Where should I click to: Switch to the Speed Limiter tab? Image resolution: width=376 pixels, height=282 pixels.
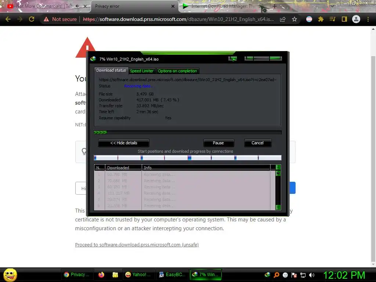tap(142, 71)
